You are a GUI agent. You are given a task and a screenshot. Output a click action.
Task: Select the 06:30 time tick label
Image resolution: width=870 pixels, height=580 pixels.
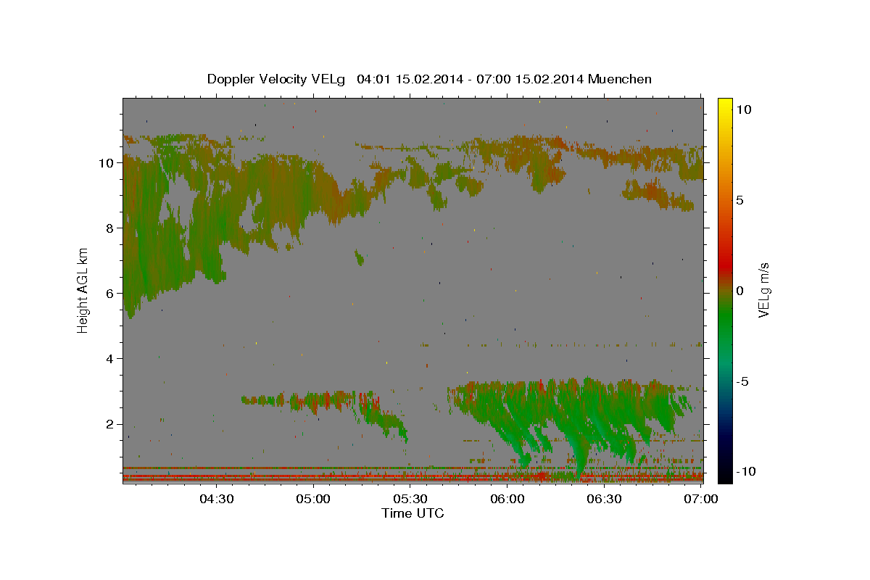pos(604,499)
